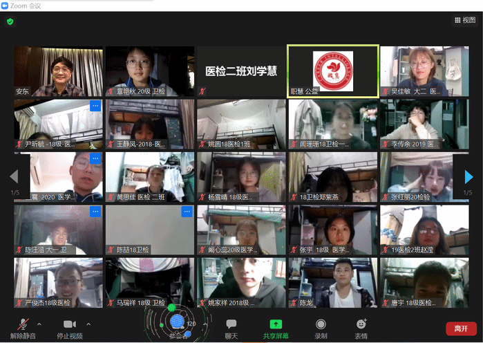
Task: Open more options on 尹昕毓's video tile
Action: [x=95, y=106]
